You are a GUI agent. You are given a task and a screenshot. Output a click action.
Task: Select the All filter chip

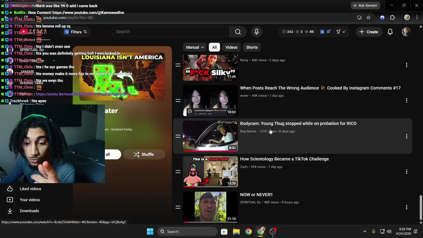pos(214,47)
